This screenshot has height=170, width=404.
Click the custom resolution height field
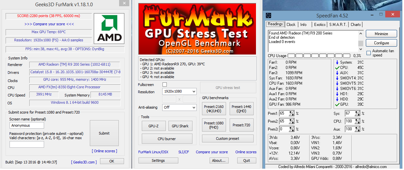click(x=190, y=99)
